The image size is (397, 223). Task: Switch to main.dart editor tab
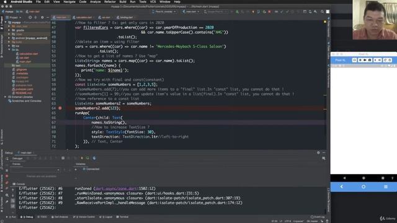click(61, 17)
